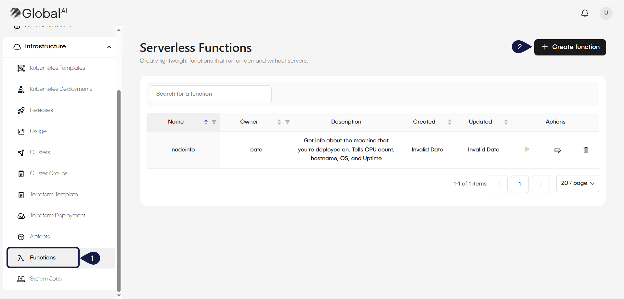Collapse the Infrastructure section
Viewport: 624px width, 299px height.
[x=109, y=47]
